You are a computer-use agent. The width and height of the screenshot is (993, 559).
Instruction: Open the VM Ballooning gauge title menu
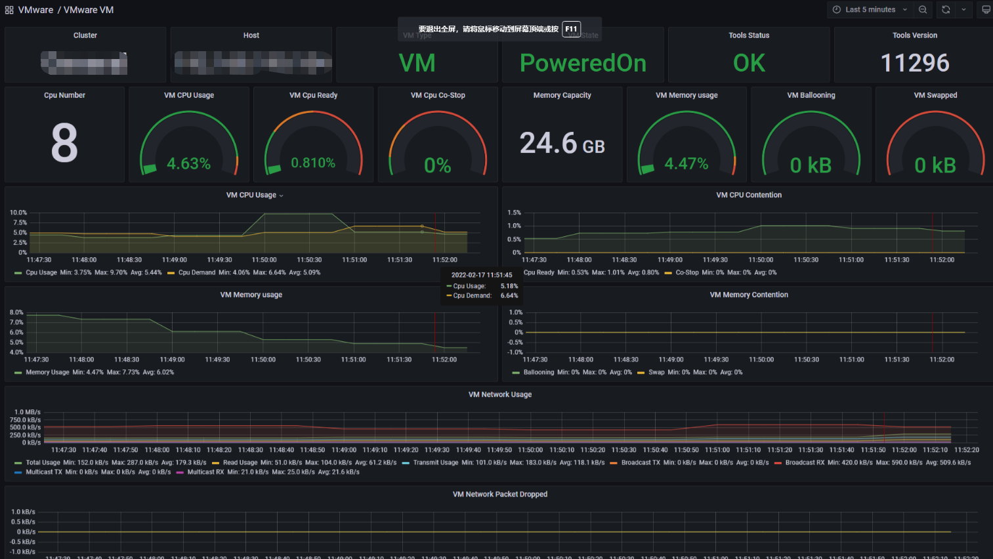811,95
